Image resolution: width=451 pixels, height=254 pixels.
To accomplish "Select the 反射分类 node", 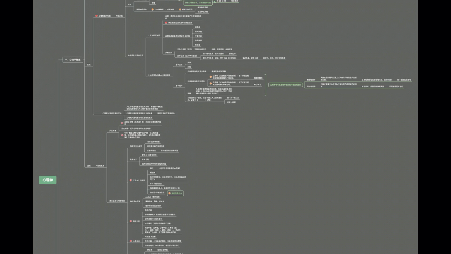I will [x=169, y=53].
